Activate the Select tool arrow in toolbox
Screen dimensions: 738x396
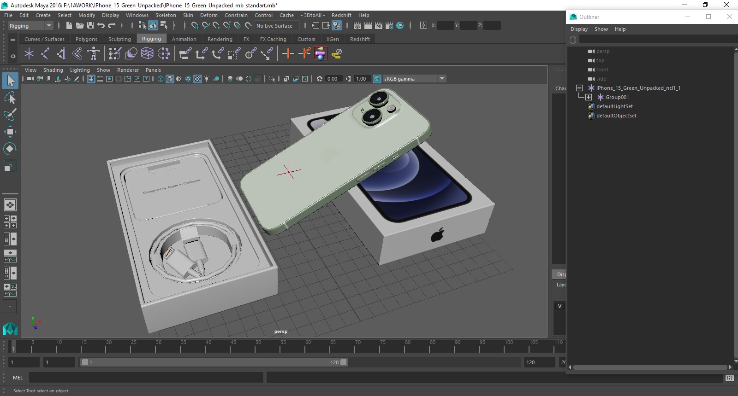point(10,81)
